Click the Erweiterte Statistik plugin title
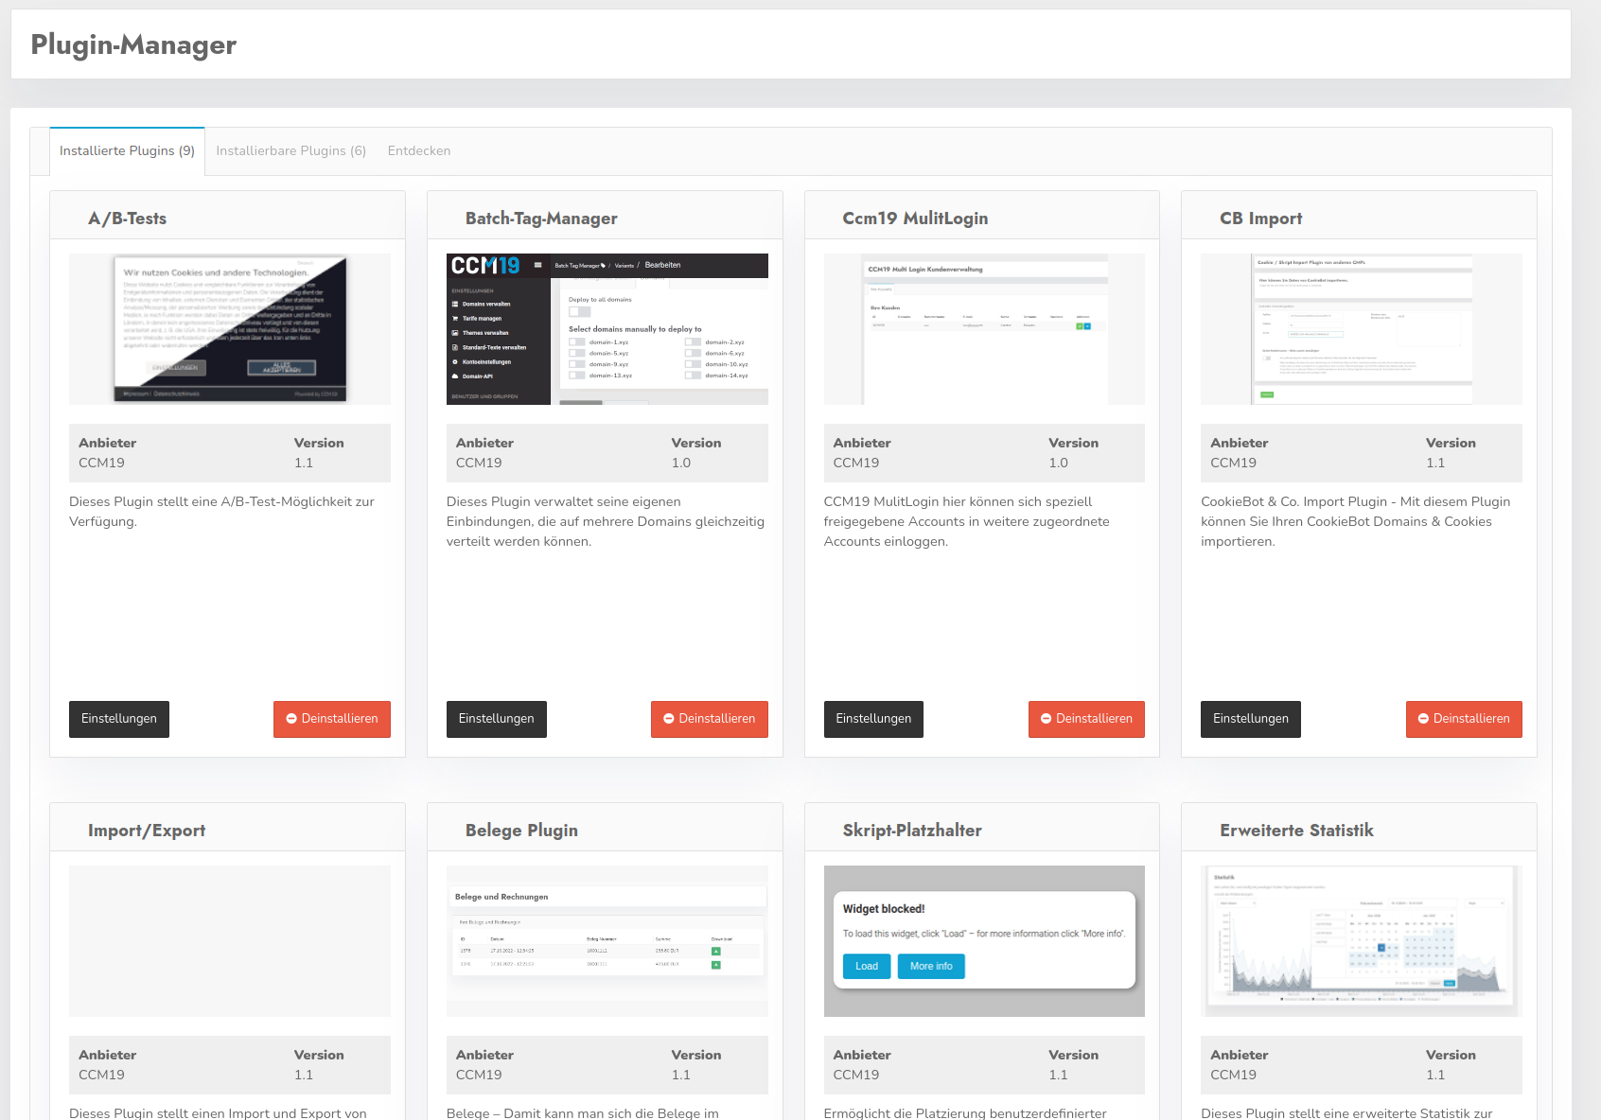This screenshot has width=1601, height=1120. pos(1296,831)
